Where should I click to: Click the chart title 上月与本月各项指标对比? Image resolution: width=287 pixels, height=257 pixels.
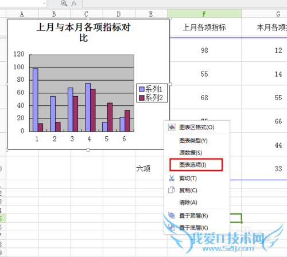click(83, 32)
